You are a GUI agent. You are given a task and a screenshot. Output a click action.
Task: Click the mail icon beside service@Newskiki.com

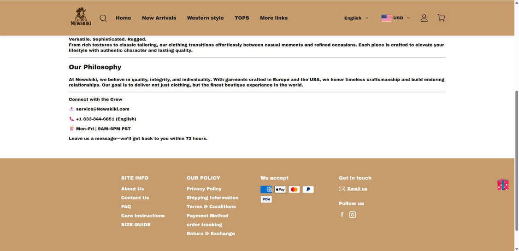coord(71,109)
